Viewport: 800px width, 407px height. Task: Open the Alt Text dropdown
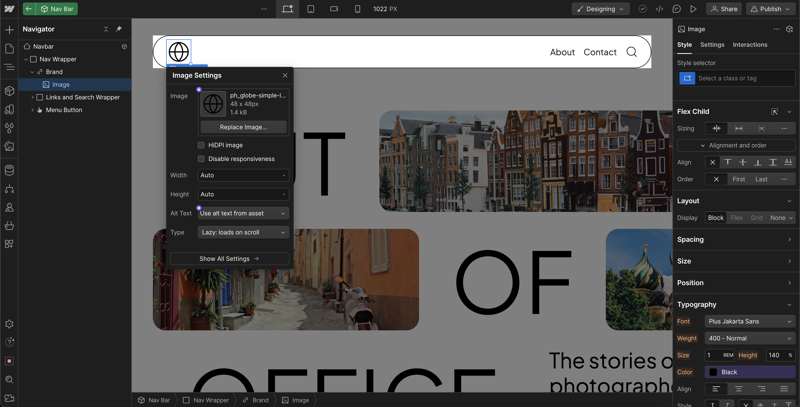[243, 213]
